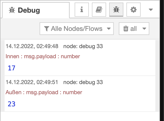Open the info sidebar tab icon
Image resolution: width=164 pixels, height=121 pixels.
[x=81, y=10]
